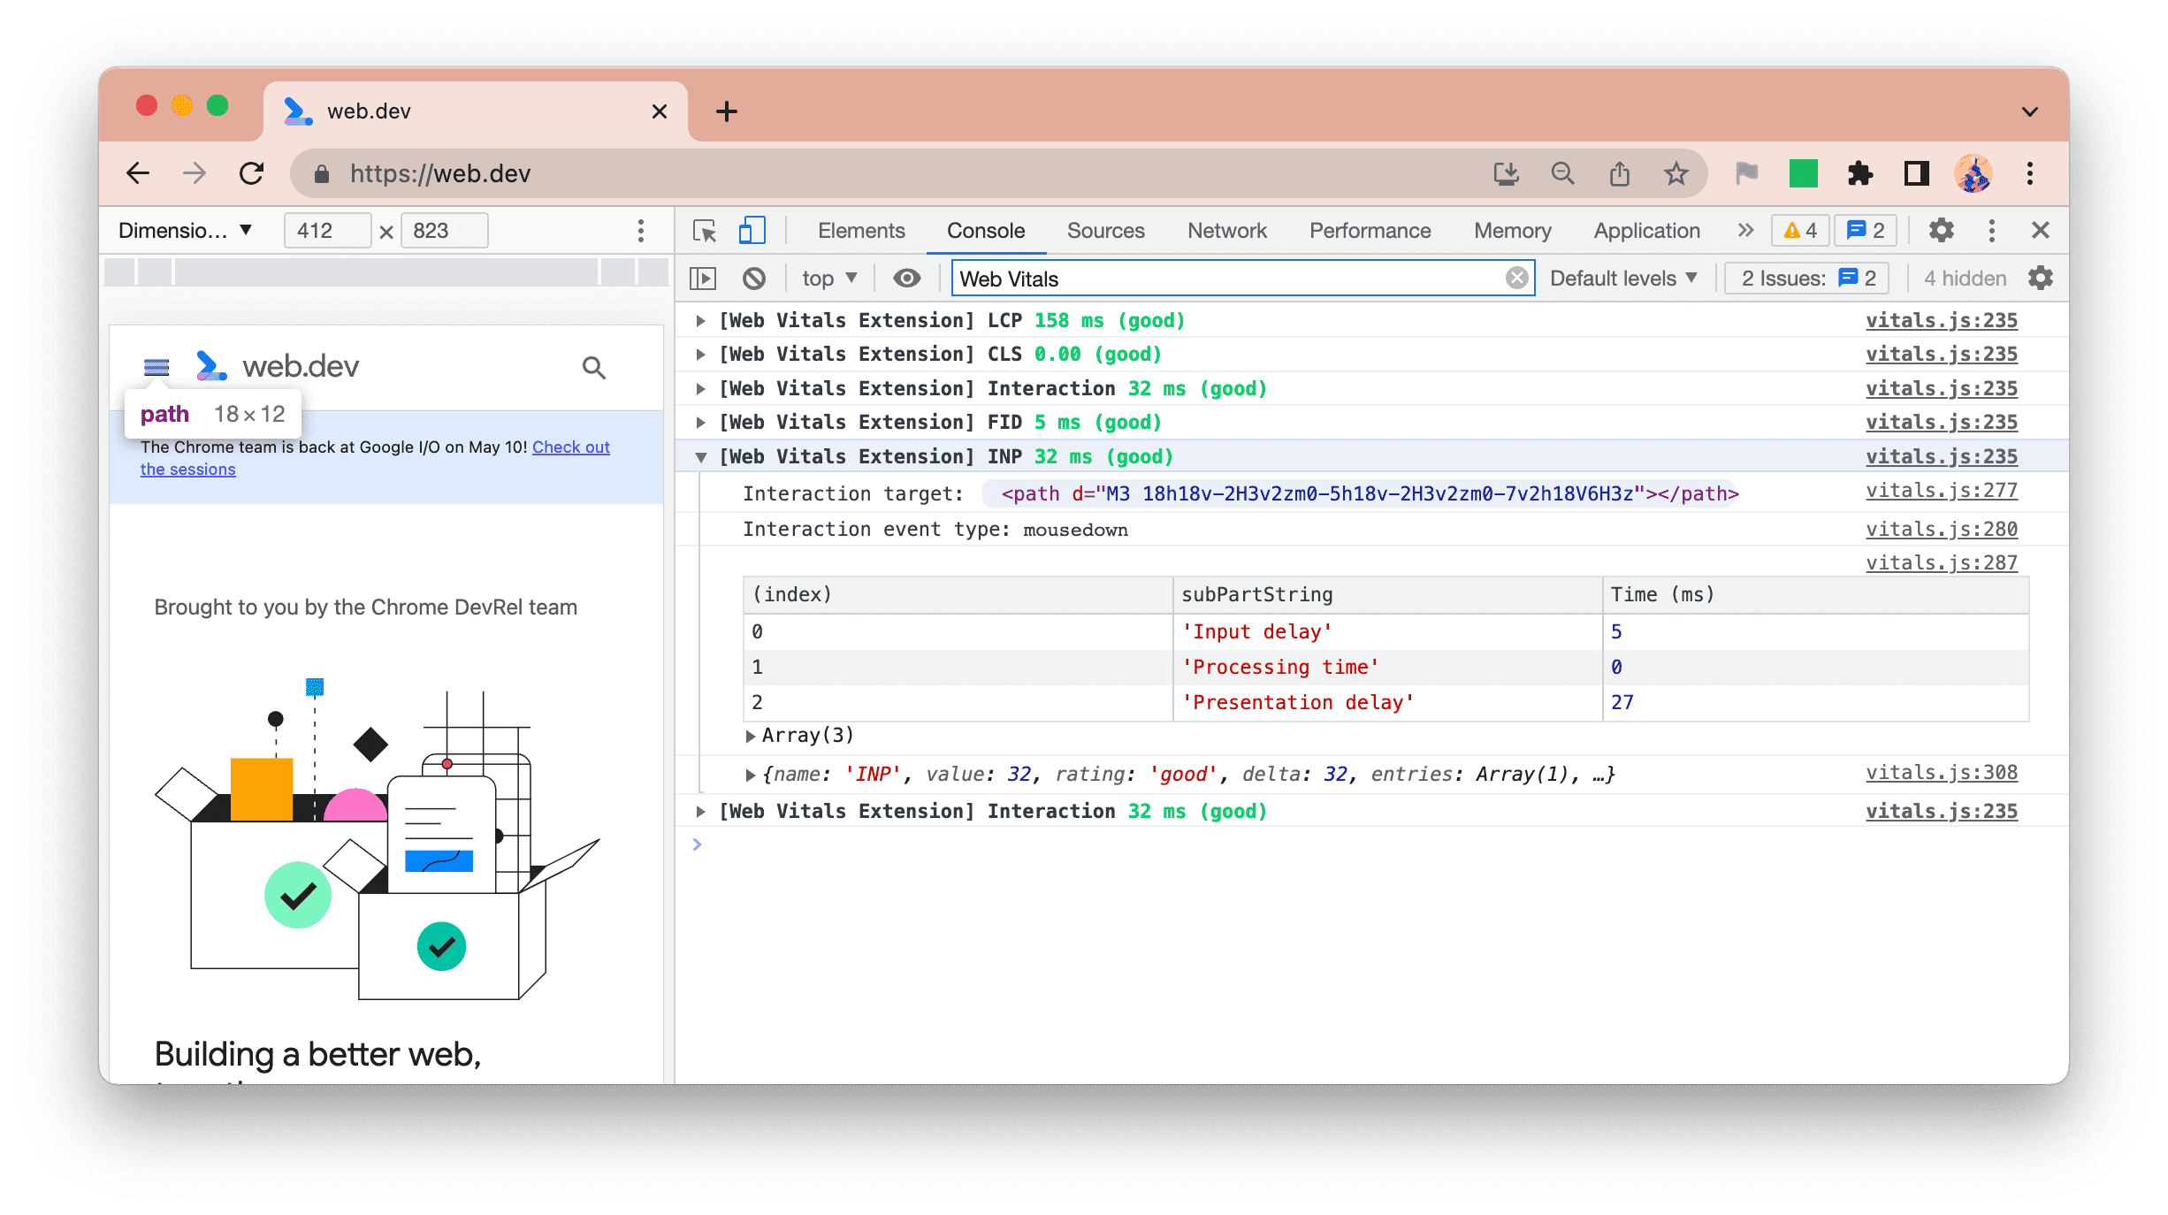Viewport: 2168px width, 1215px height.
Task: Click the more options vertical dots icon
Action: 1991,229
